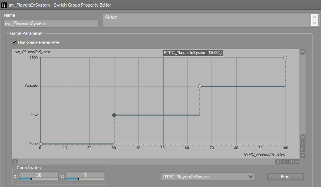Uncheck Use Game Parameter checkbox
The height and width of the screenshot is (187, 321).
point(14,42)
